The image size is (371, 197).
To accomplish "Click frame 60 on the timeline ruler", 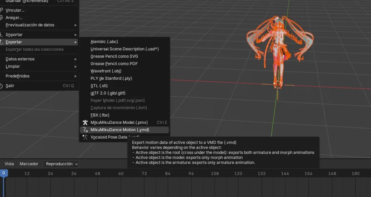I will [x=121, y=173].
